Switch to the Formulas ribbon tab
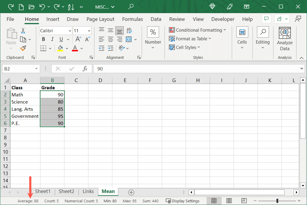Image resolution: width=307 pixels, height=205 pixels. pyautogui.click(x=133, y=19)
